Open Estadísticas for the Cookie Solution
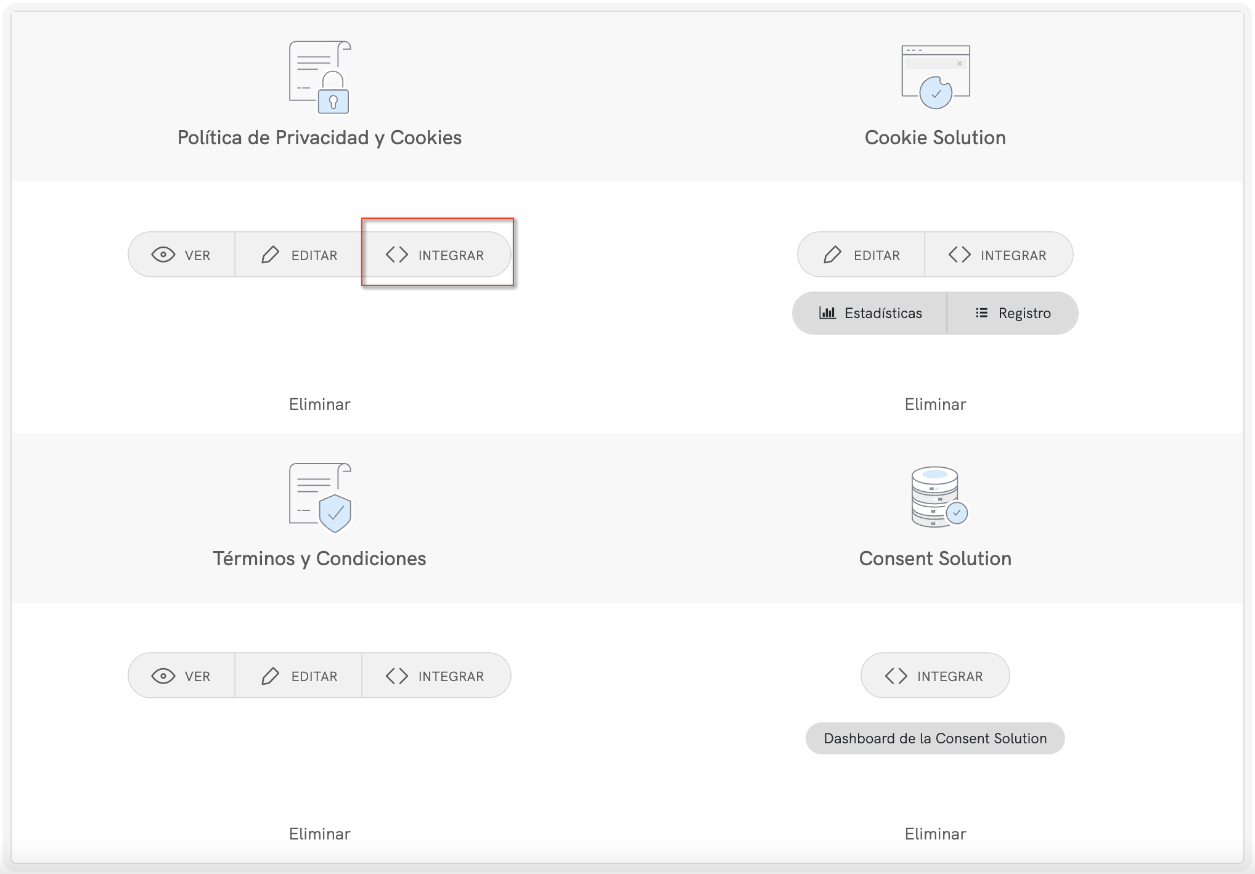The width and height of the screenshot is (1255, 874). (869, 312)
